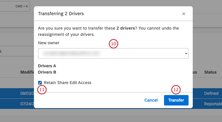Close the Transferring 2 Drivers dialog

click(x=184, y=14)
